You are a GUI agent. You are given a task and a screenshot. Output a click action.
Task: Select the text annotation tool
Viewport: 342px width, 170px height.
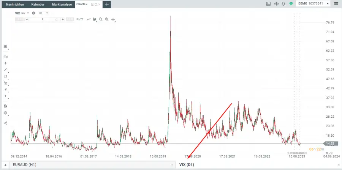5,96
